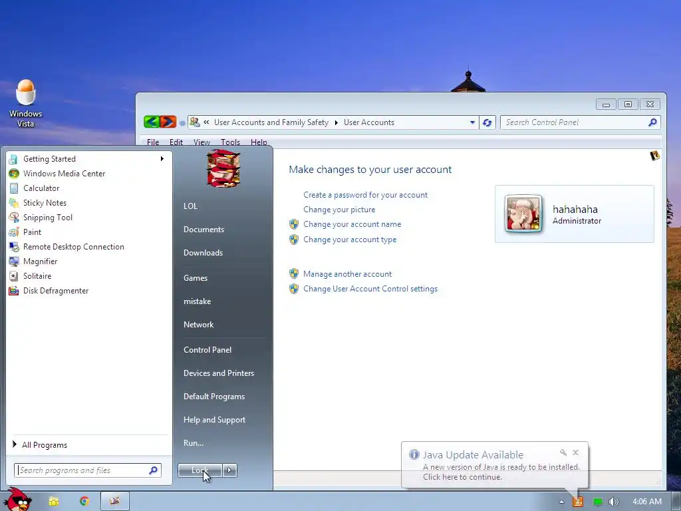Screen dimensions: 681x511
Task: Click Change your picture link
Action: [x=339, y=210]
